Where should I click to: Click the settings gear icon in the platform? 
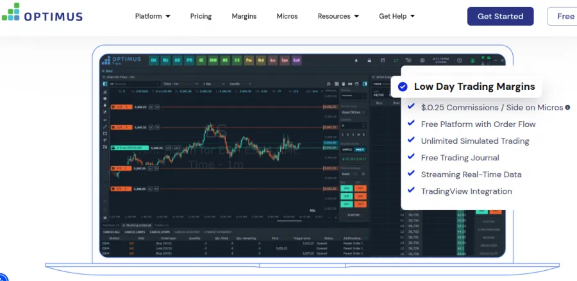[x=422, y=60]
